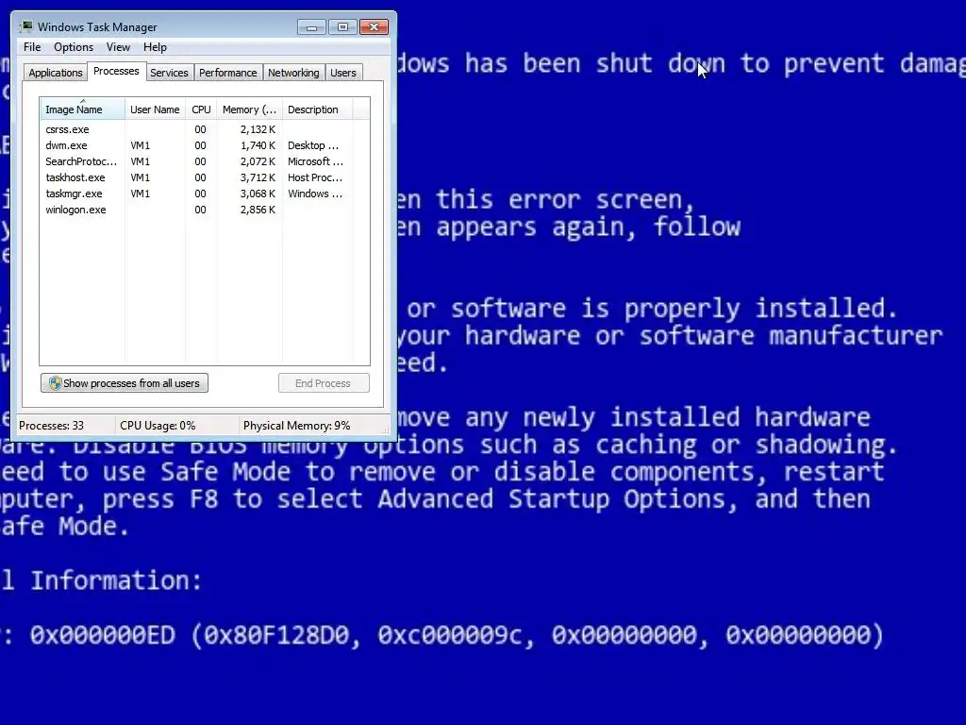Minimize the Task Manager window
This screenshot has height=725, width=966.
[x=311, y=27]
